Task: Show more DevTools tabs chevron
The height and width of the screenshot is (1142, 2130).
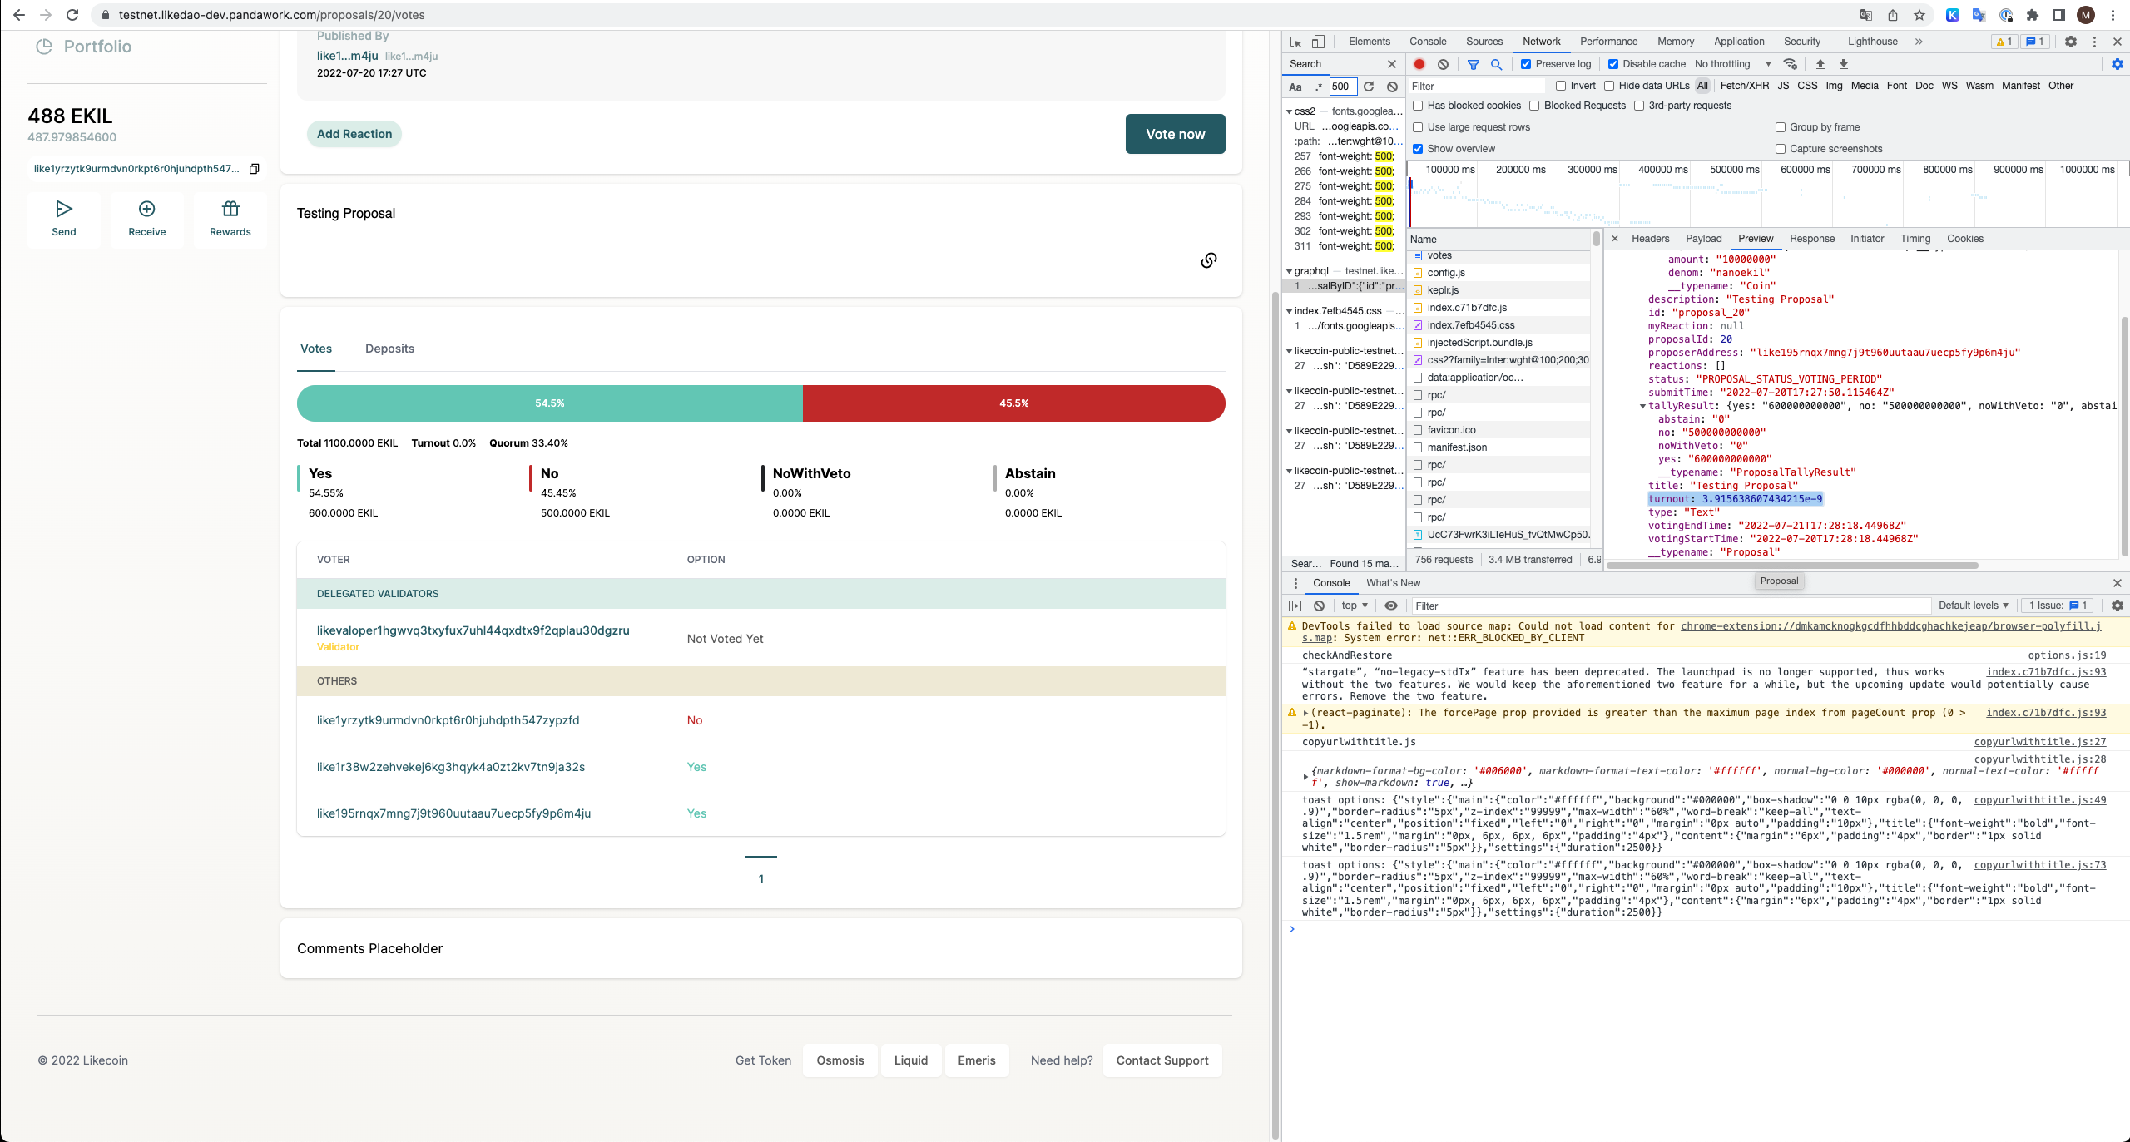Action: (1919, 42)
